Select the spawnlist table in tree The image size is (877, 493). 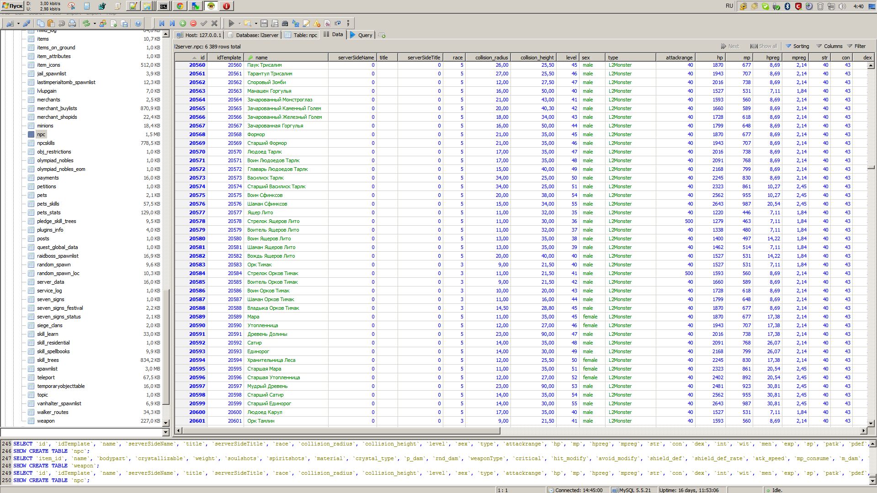click(x=48, y=369)
